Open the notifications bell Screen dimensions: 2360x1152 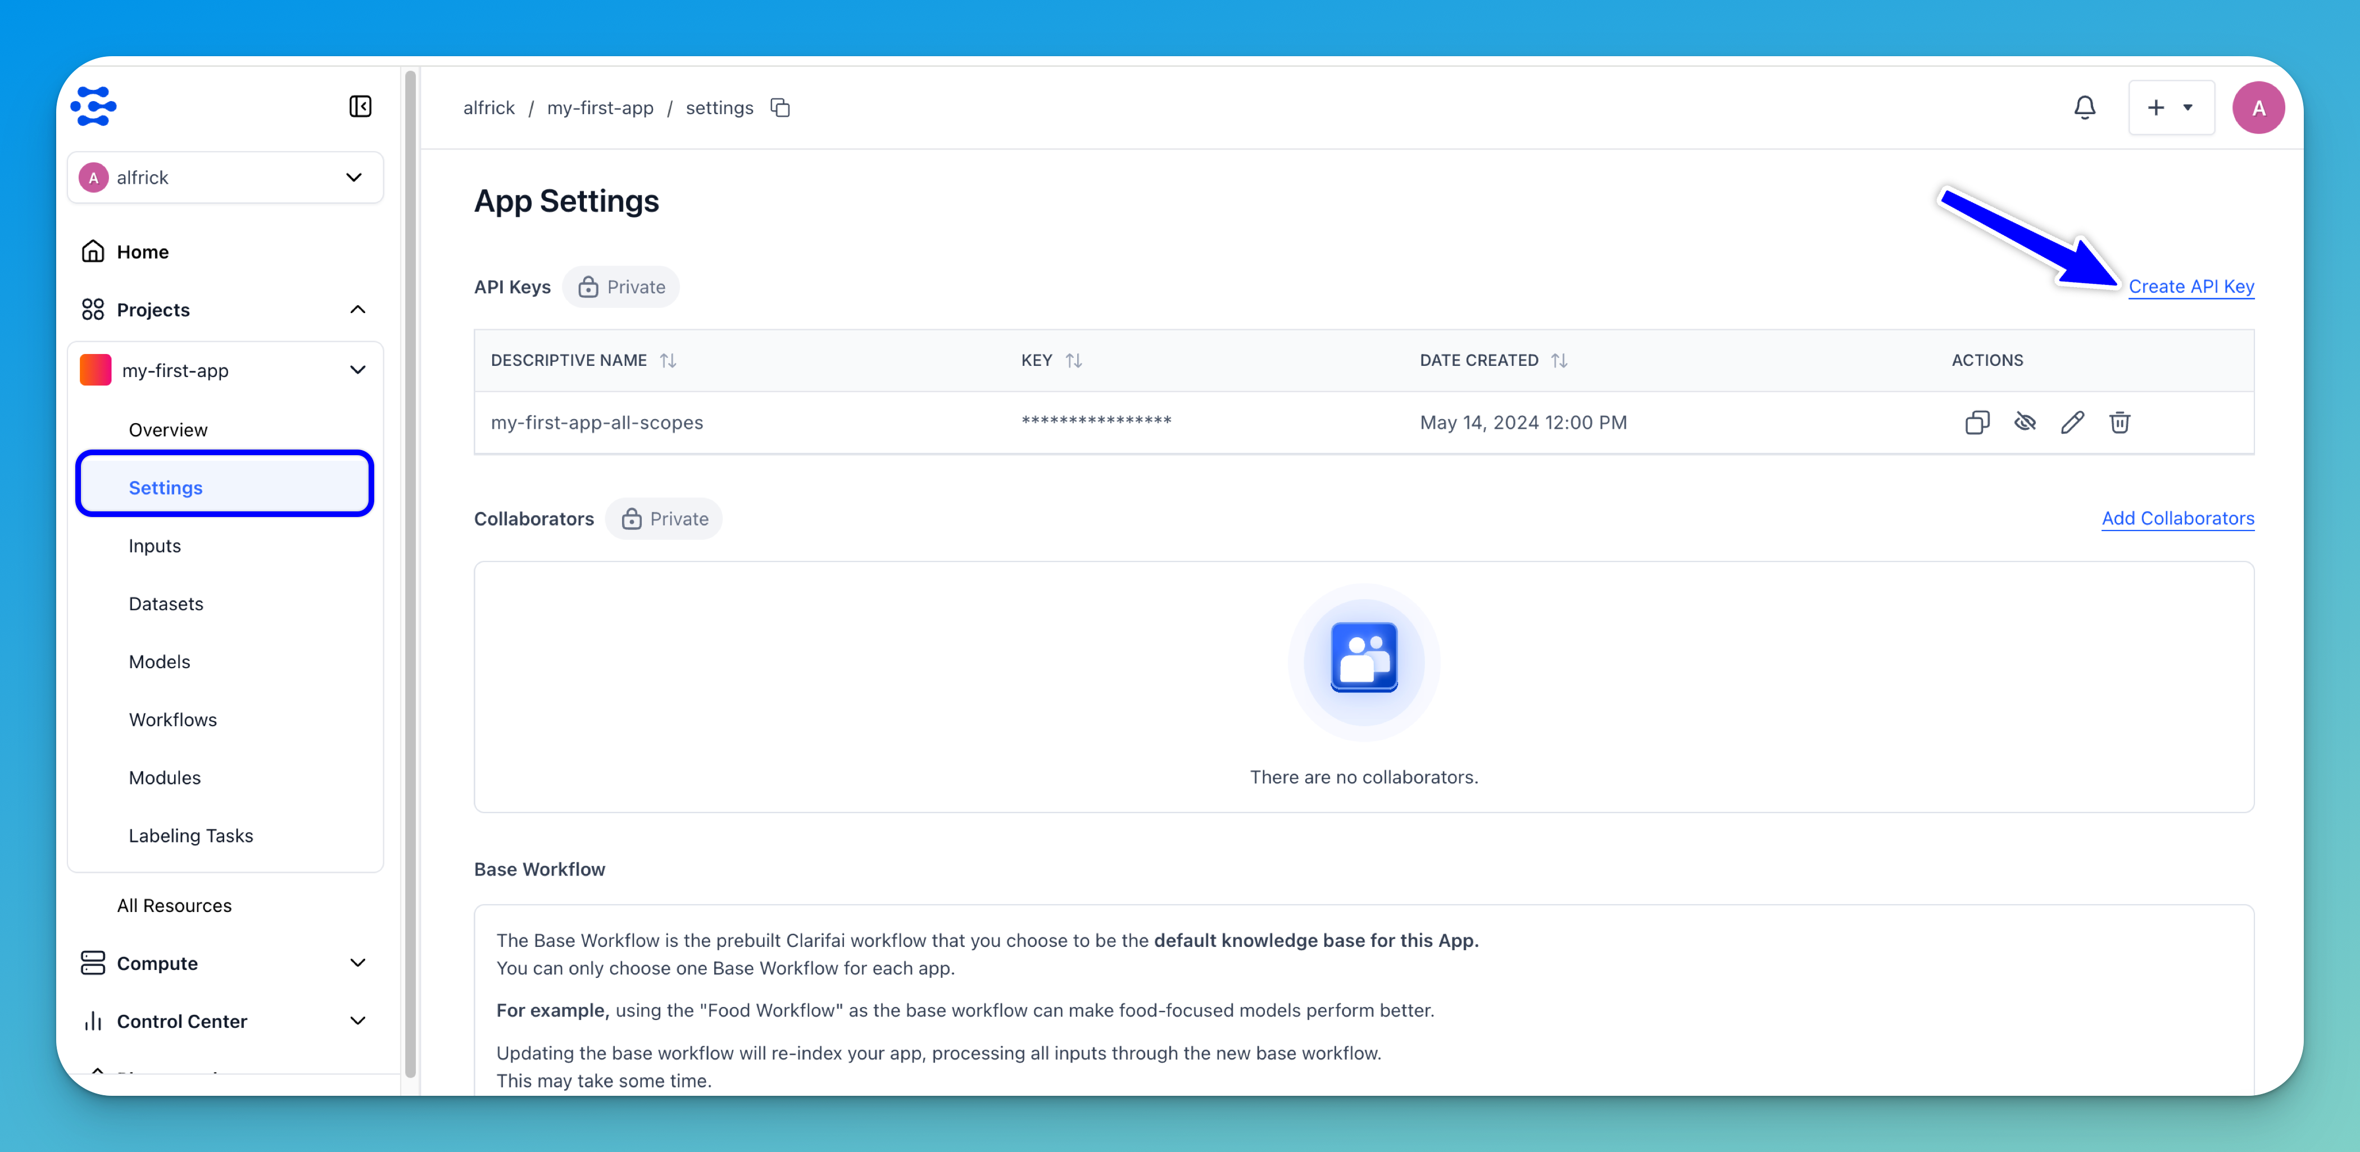(x=2084, y=107)
